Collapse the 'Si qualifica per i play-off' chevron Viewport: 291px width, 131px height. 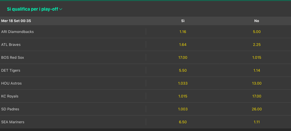point(61,9)
